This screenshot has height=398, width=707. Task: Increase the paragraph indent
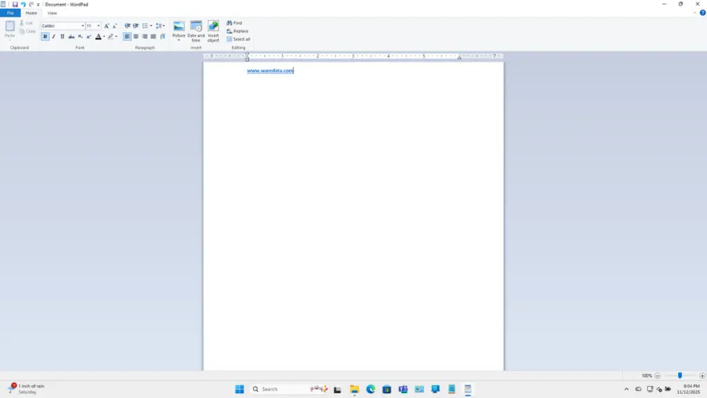(x=135, y=26)
